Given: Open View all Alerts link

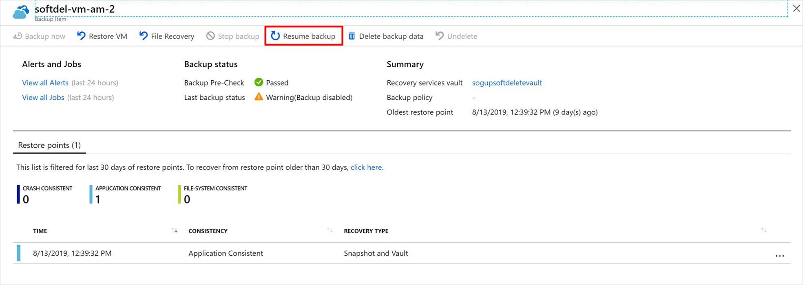Looking at the screenshot, I should click(45, 83).
